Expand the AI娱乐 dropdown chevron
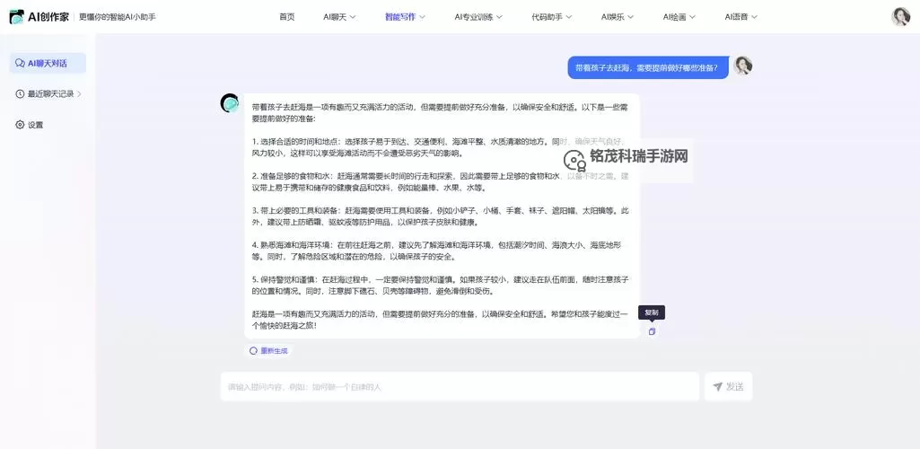 pos(631,17)
